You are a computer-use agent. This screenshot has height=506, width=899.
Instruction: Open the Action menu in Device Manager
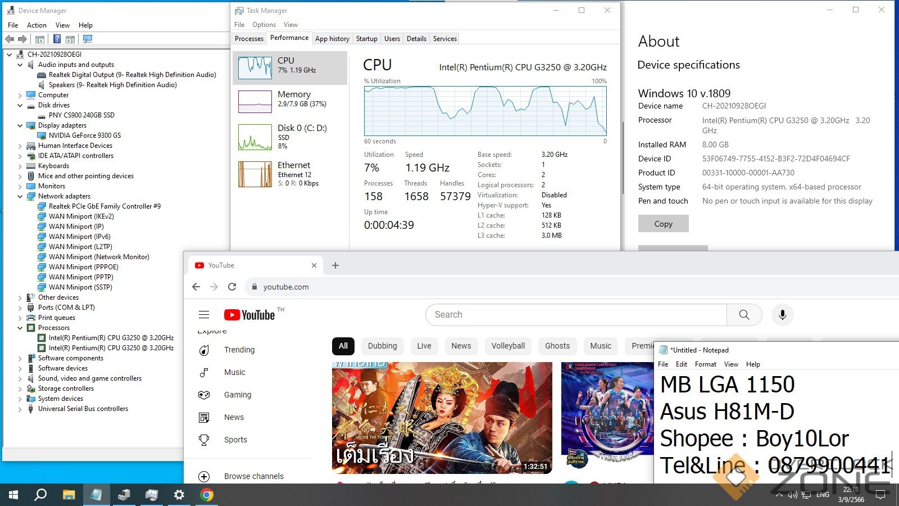(x=37, y=25)
